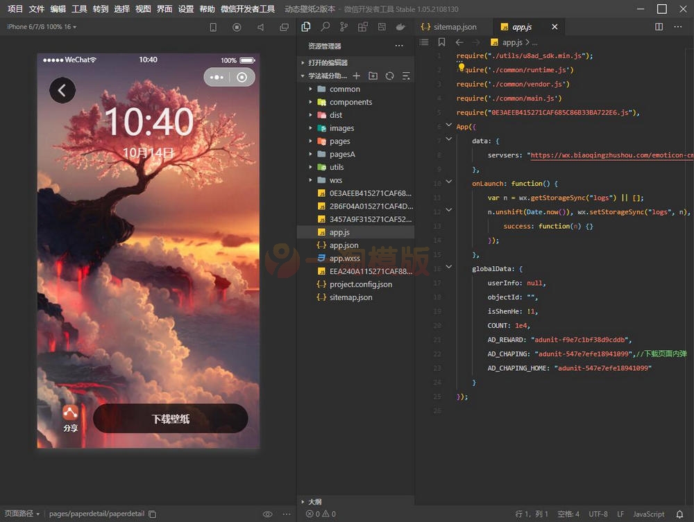Open the iPhone 6/7/8 device dropdown
Screen dimensions: 694x522
tap(42, 27)
